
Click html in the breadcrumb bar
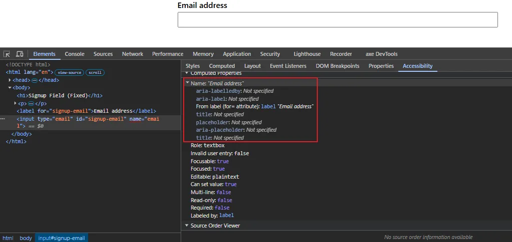tap(8, 238)
